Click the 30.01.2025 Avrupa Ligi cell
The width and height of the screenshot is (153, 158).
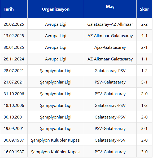coord(56,47)
